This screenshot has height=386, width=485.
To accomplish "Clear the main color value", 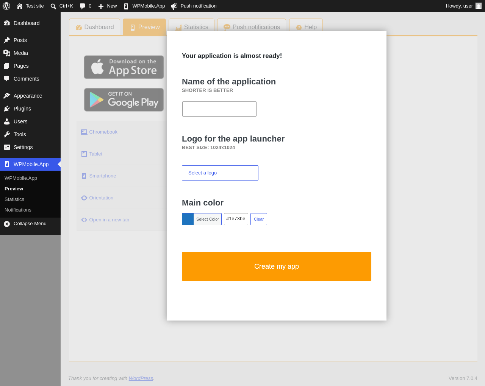I will tap(259, 219).
